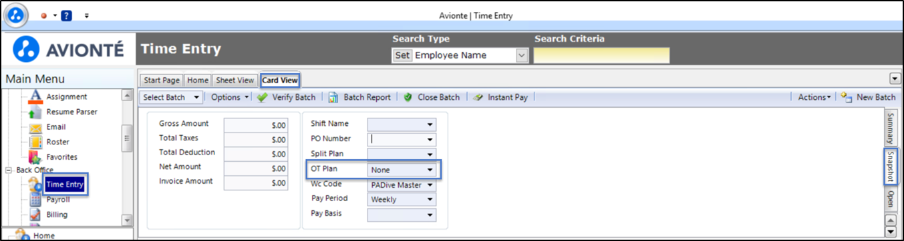The width and height of the screenshot is (904, 241).
Task: Open the Avionte application orb menu
Action: point(16,15)
